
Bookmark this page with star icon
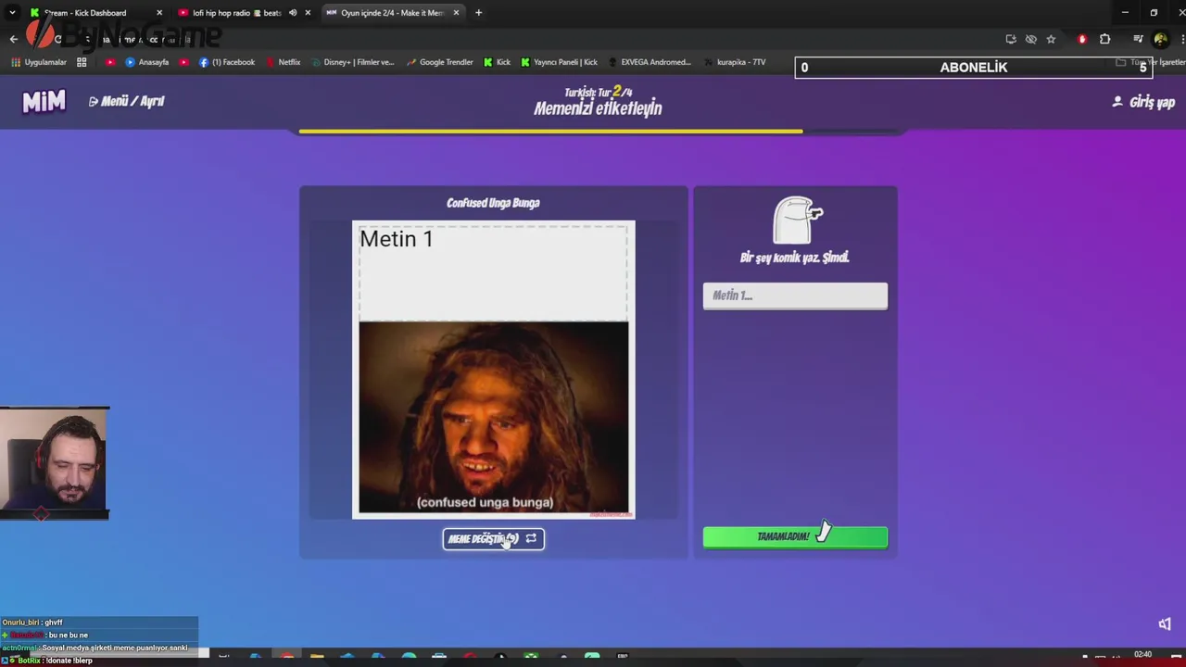click(1051, 39)
